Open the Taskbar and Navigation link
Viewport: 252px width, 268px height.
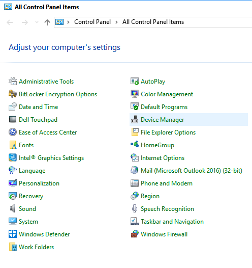point(172,222)
